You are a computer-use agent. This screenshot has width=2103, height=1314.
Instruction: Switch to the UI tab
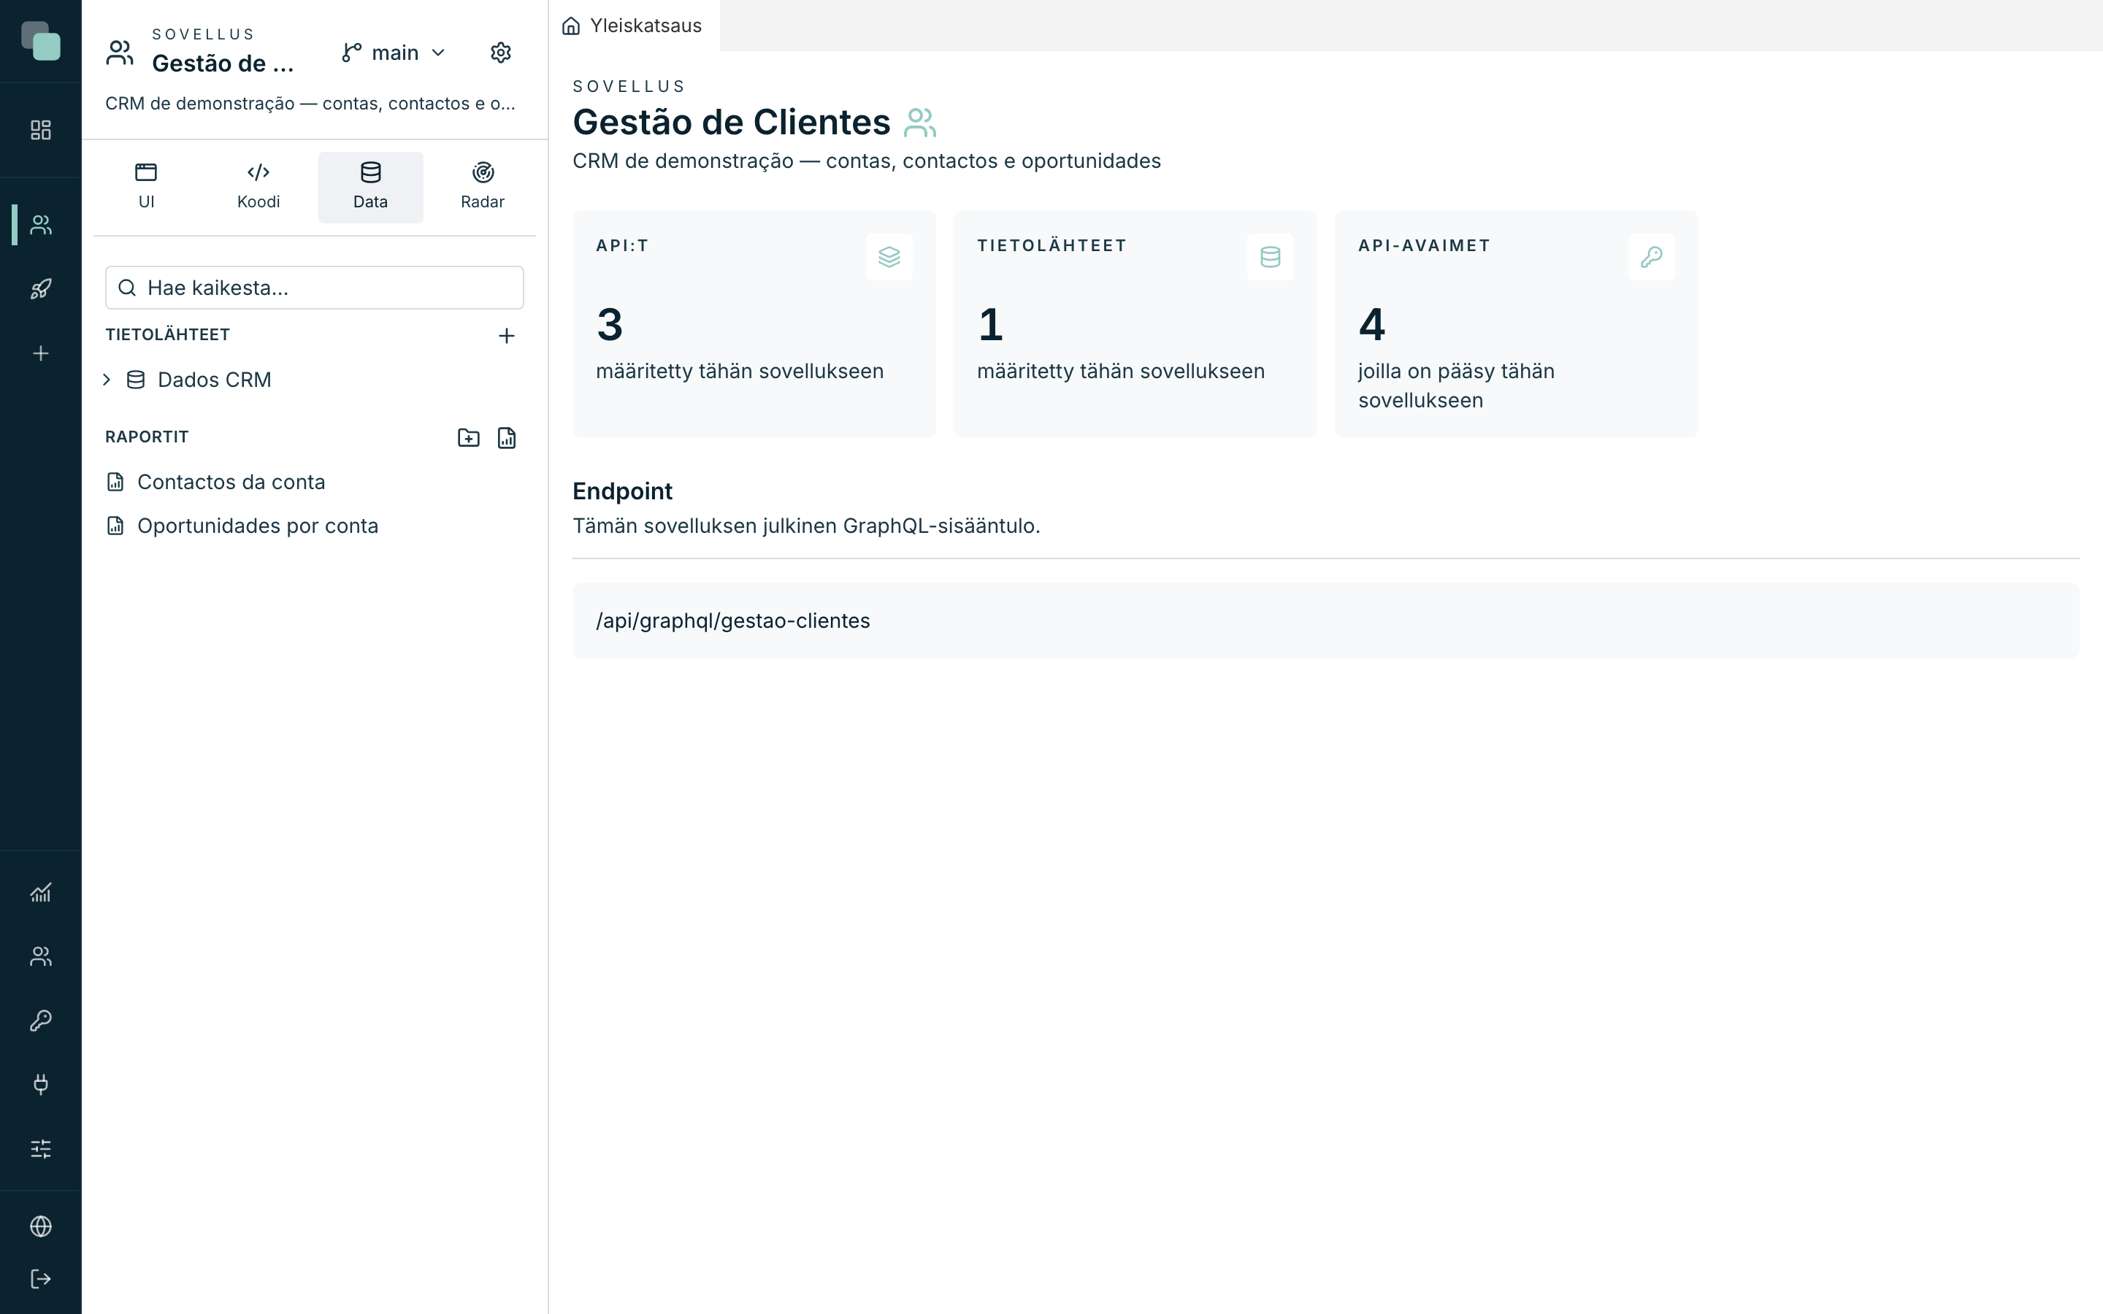(146, 187)
